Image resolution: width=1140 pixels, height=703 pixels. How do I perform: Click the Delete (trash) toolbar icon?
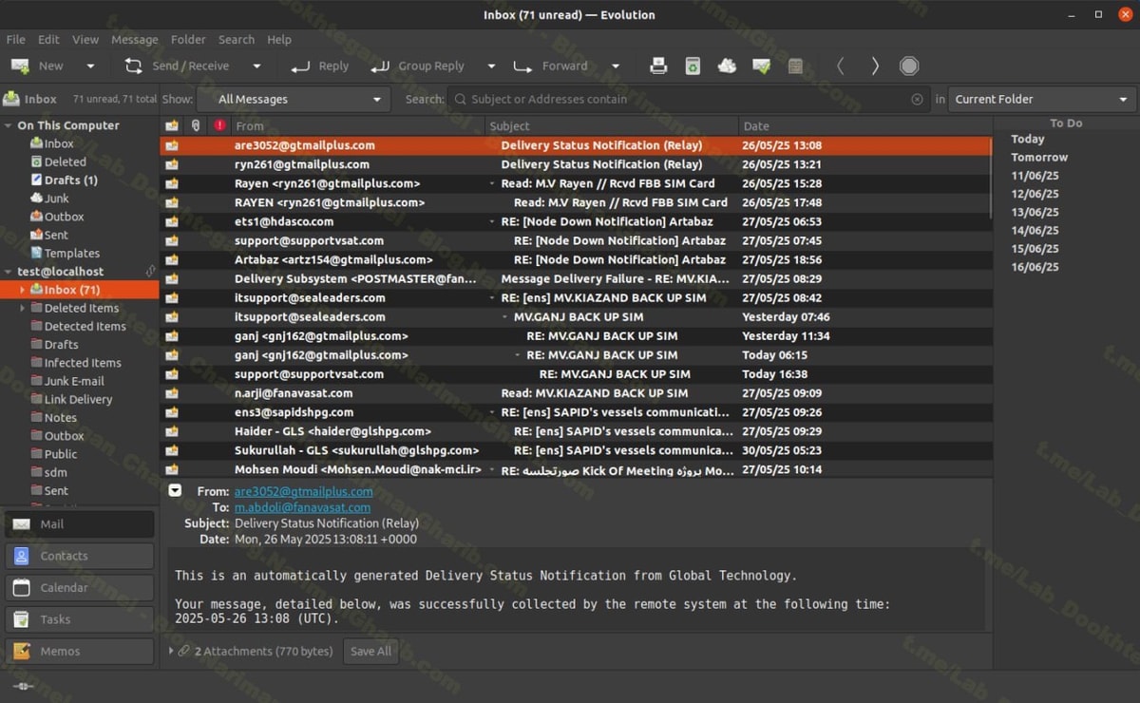click(x=693, y=66)
